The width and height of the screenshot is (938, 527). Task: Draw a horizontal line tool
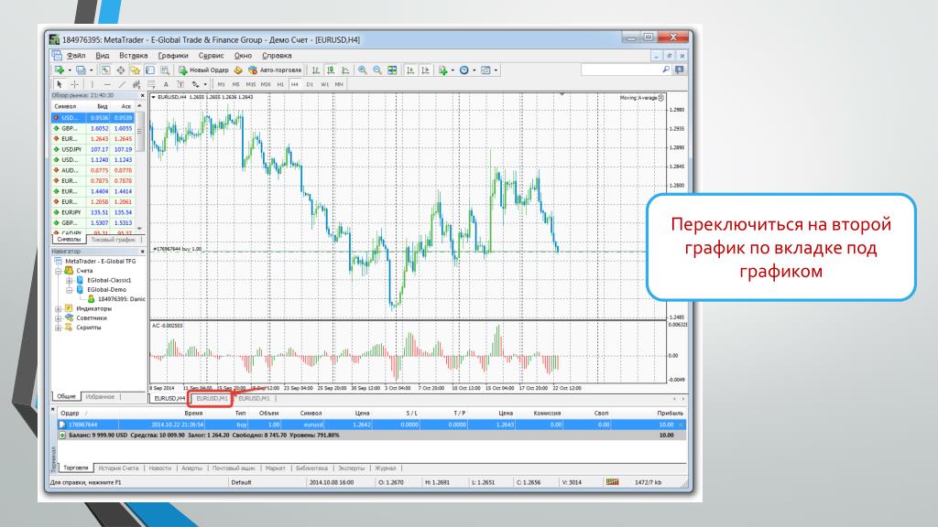(107, 84)
